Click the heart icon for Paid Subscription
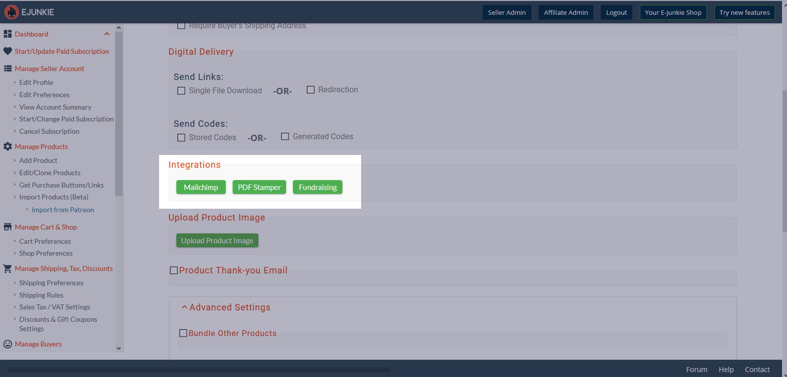This screenshot has width=787, height=377. point(7,51)
